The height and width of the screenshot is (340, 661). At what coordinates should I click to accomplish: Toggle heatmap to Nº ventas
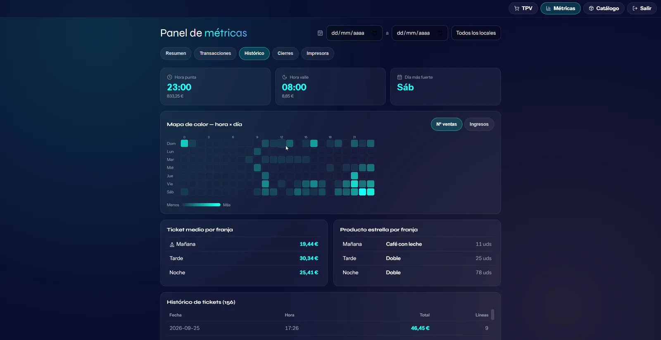click(x=447, y=124)
